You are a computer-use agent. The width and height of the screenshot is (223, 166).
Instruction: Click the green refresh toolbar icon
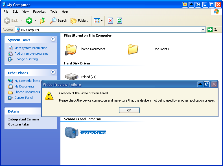click(120, 21)
